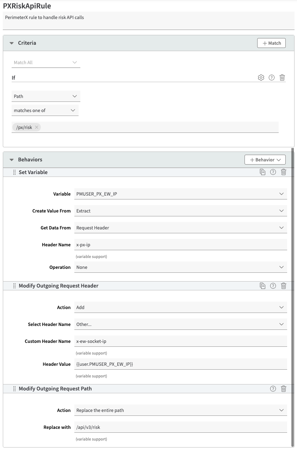Viewport: 297px width, 450px height.
Task: Click the Replace with path field
Action: [181, 427]
